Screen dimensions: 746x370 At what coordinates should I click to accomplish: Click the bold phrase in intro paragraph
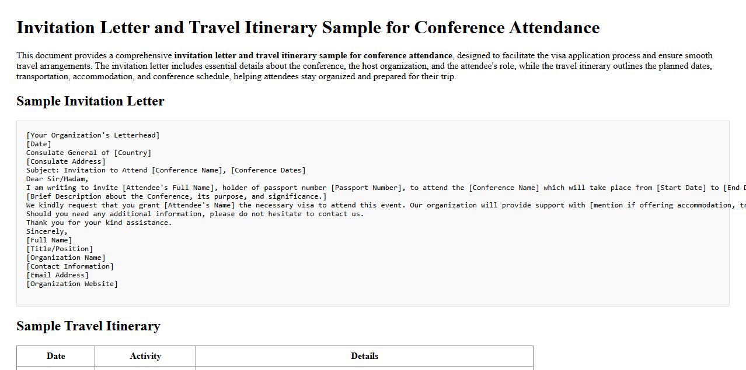click(x=313, y=56)
